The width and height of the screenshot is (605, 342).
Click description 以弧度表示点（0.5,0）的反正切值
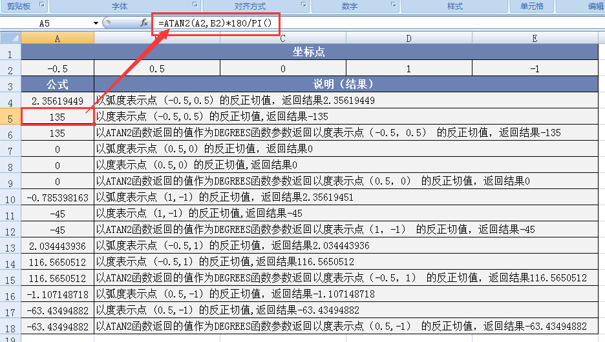point(346,150)
